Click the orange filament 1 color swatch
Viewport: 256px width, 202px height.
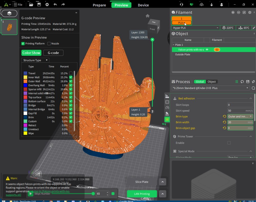coord(182,19)
